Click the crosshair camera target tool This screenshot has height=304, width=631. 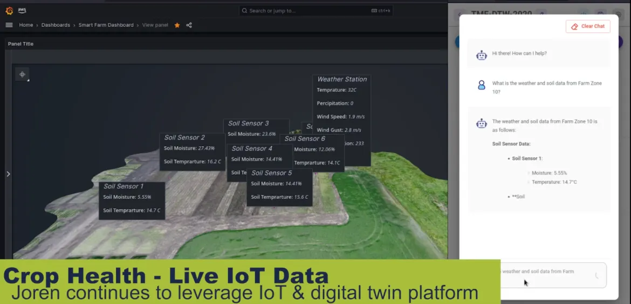(22, 74)
